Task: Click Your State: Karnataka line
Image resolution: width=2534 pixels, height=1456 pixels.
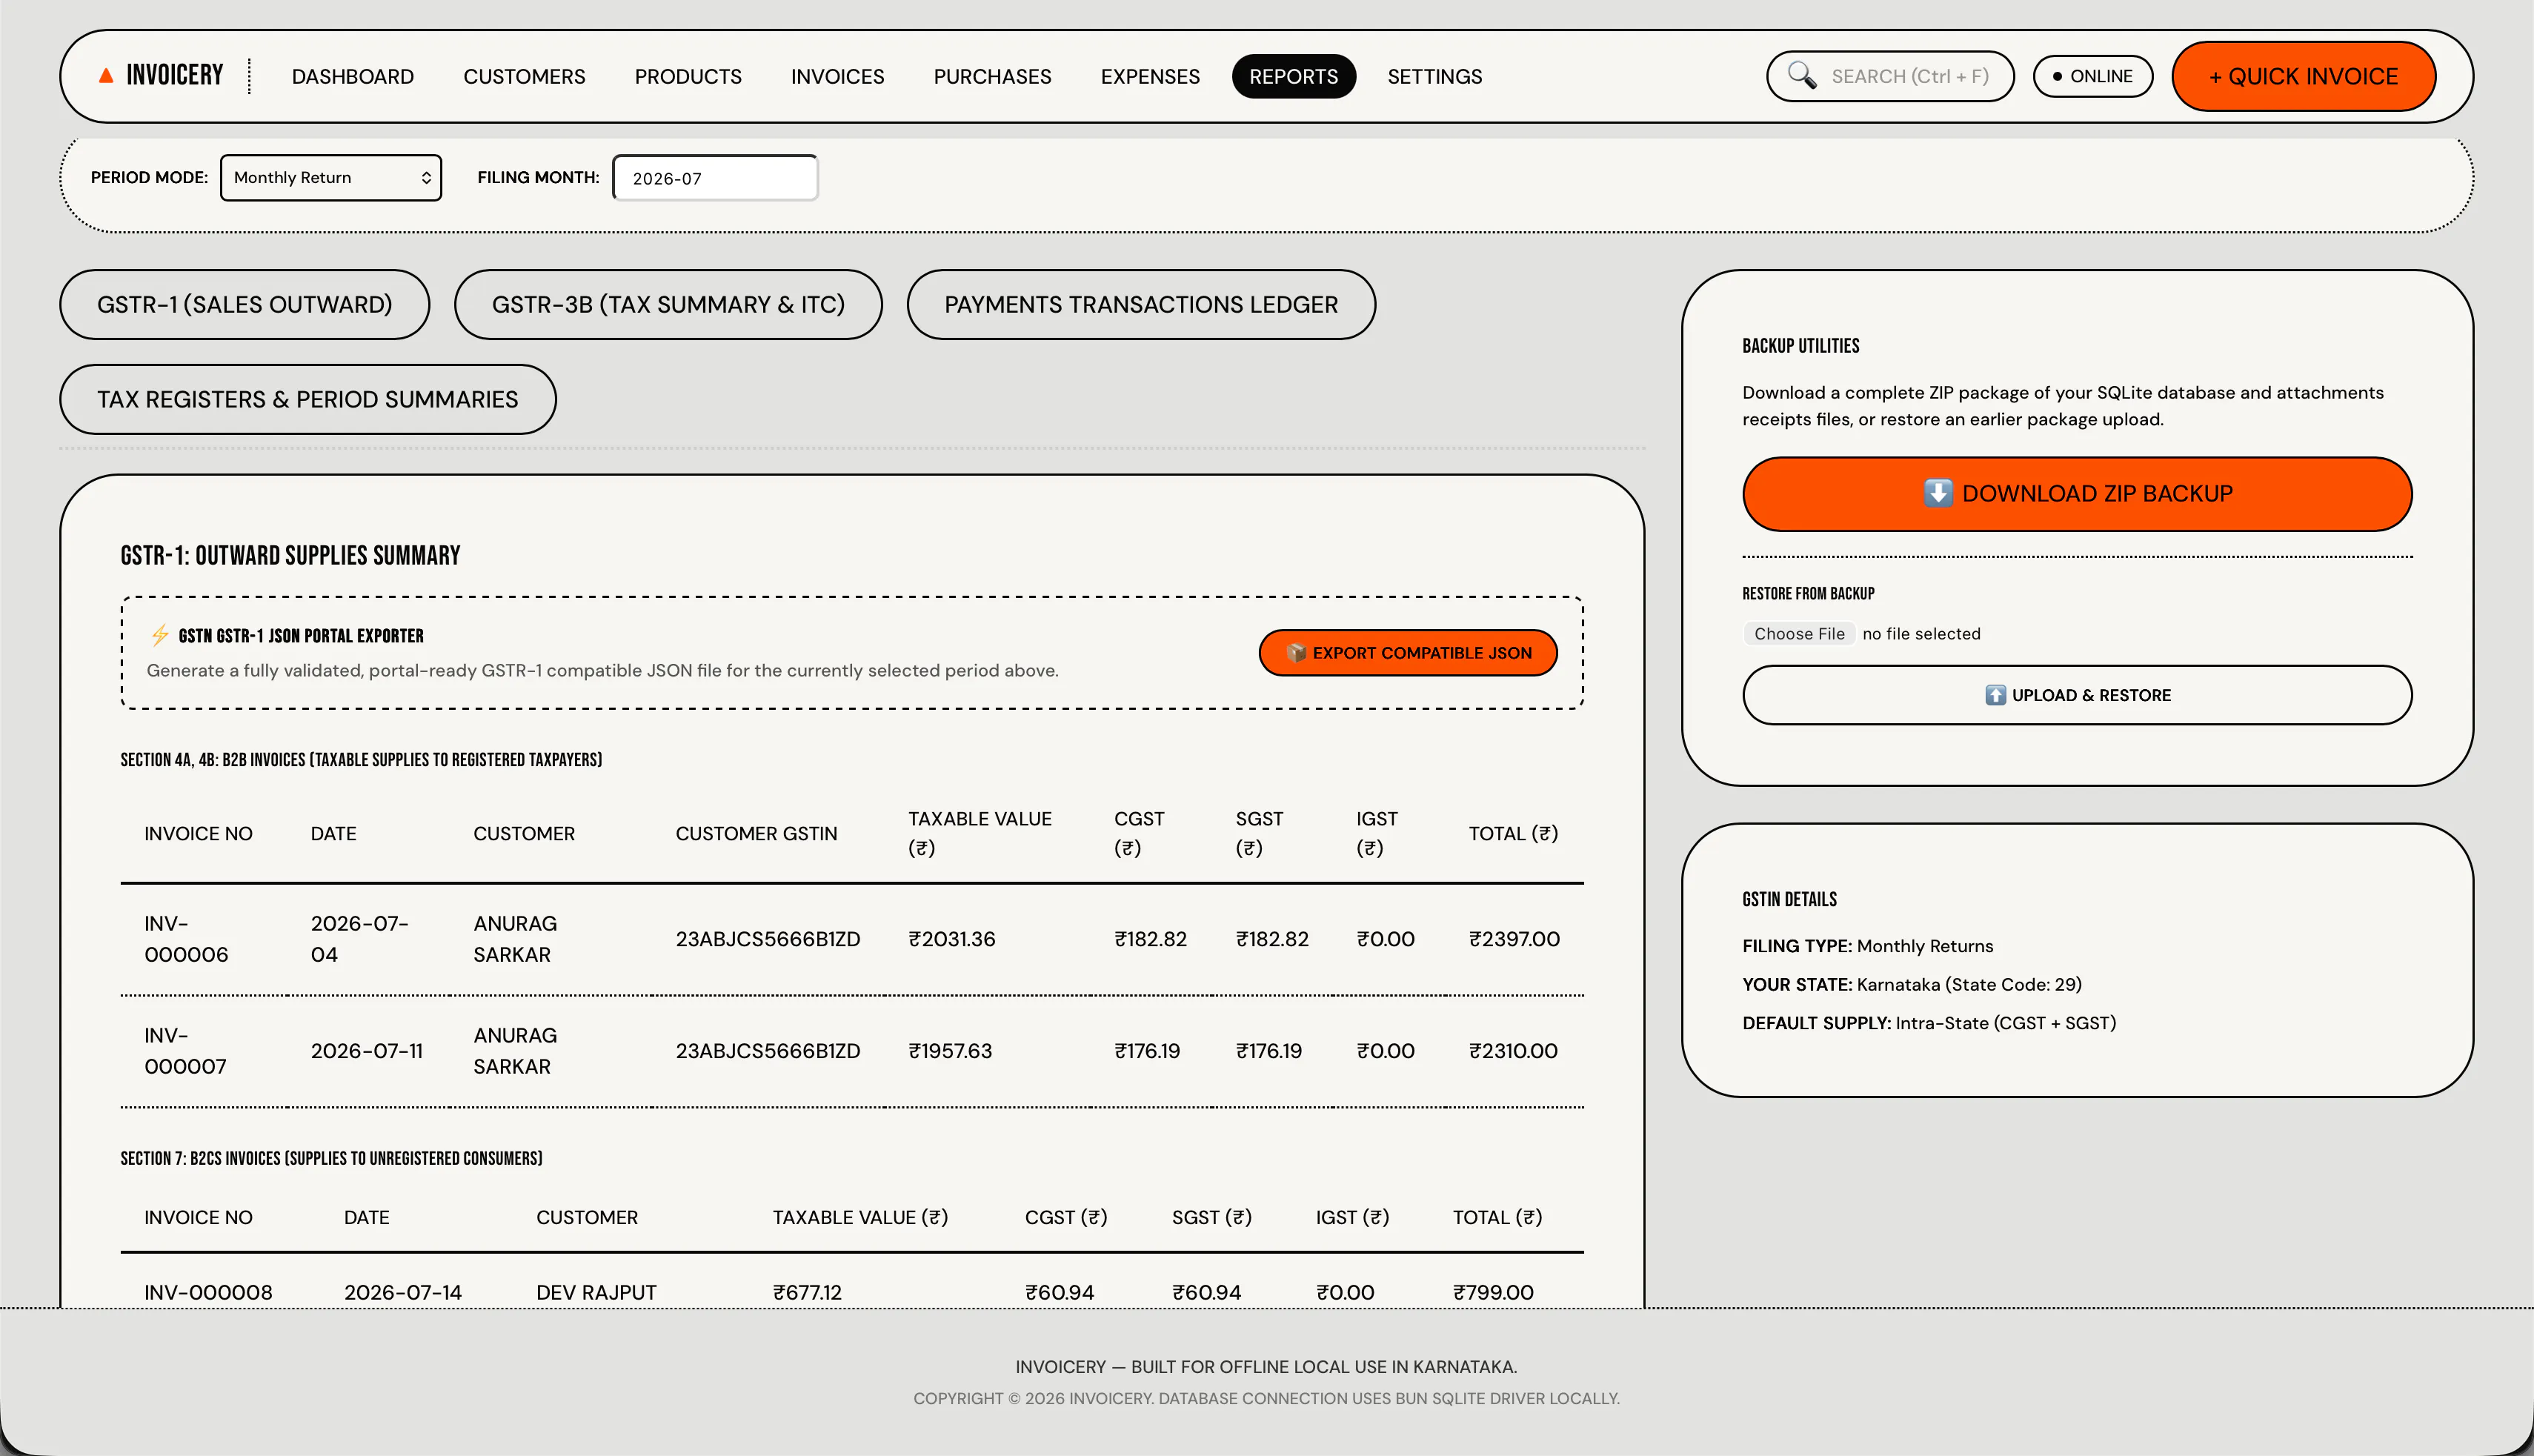Action: click(1912, 984)
